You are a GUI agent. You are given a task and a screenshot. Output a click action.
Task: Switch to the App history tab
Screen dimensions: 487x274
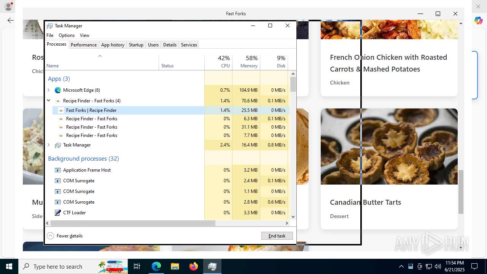(x=113, y=45)
